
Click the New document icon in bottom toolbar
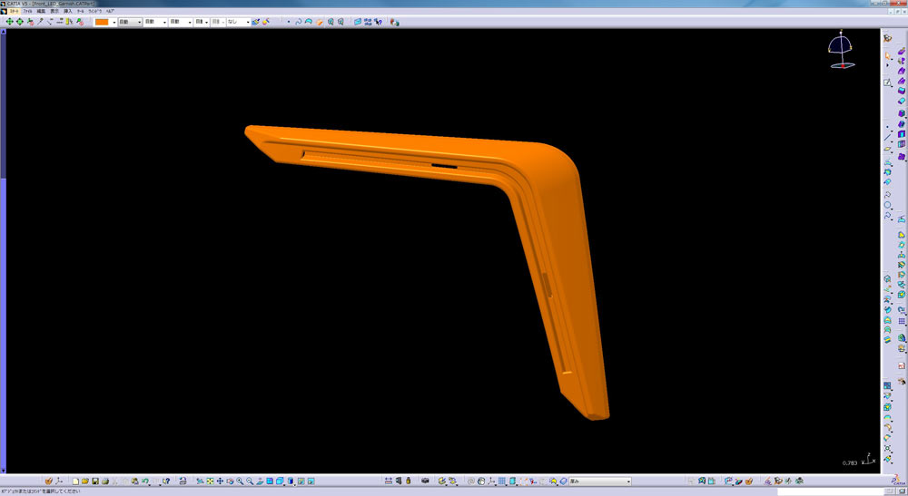click(x=75, y=481)
